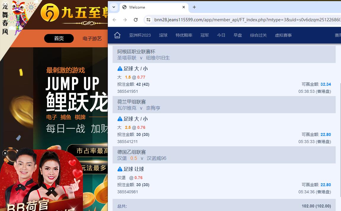Click the total 102.00 (102.00)
Screen dimensions: 341x211
tap(316, 206)
